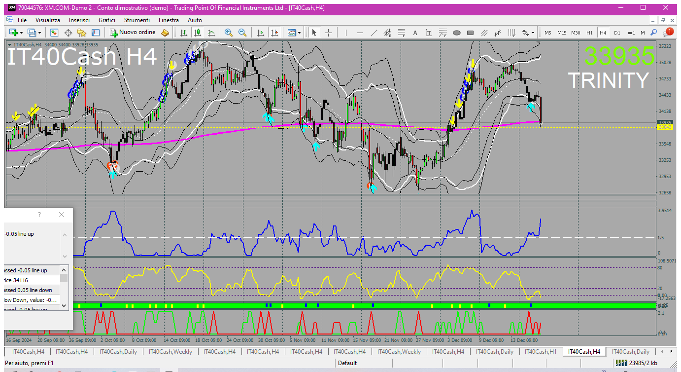Click the regression channel tool icon
Image resolution: width=681 pixels, height=372 pixels.
pos(498,33)
